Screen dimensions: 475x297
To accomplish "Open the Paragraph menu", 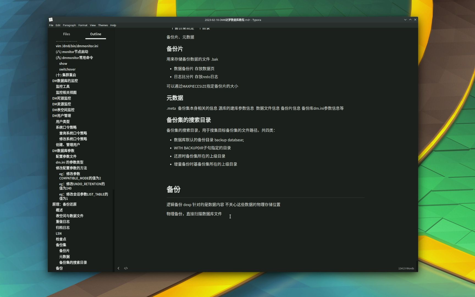I will (x=69, y=25).
